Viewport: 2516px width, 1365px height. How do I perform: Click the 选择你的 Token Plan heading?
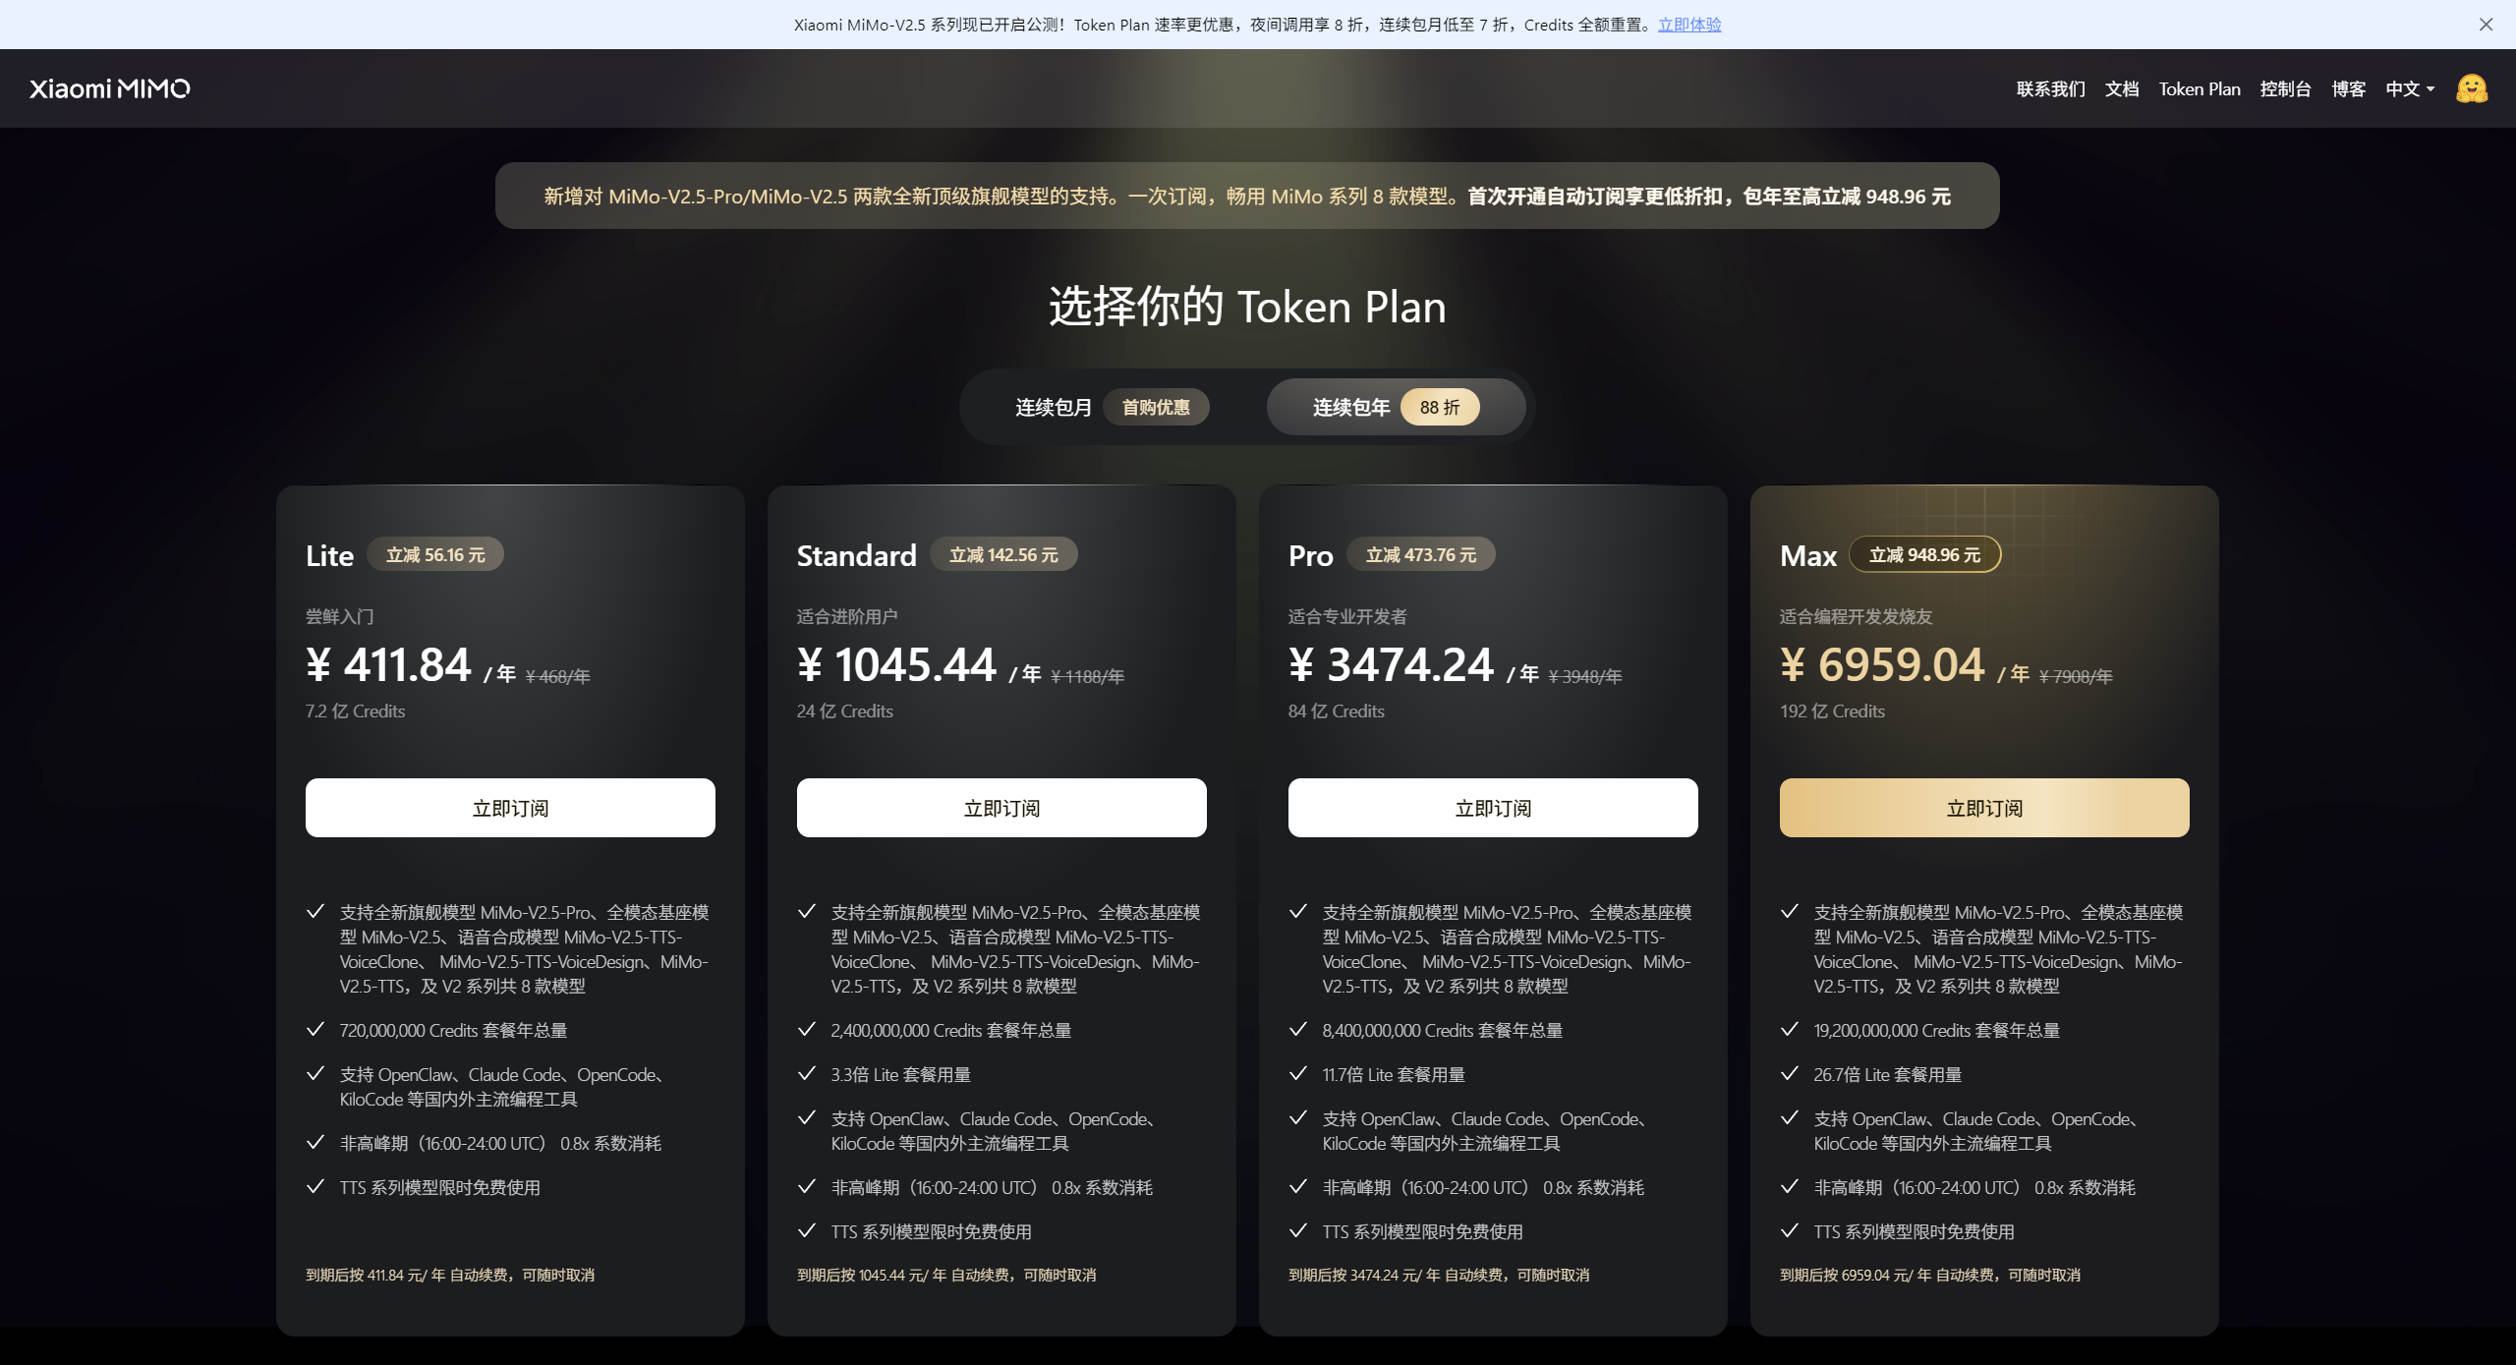1247,307
